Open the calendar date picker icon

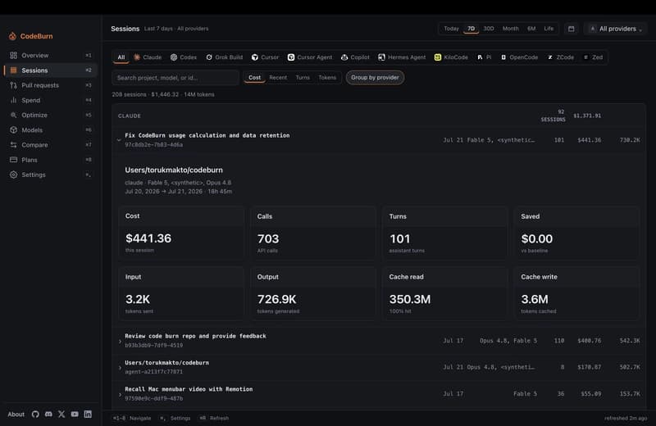571,29
